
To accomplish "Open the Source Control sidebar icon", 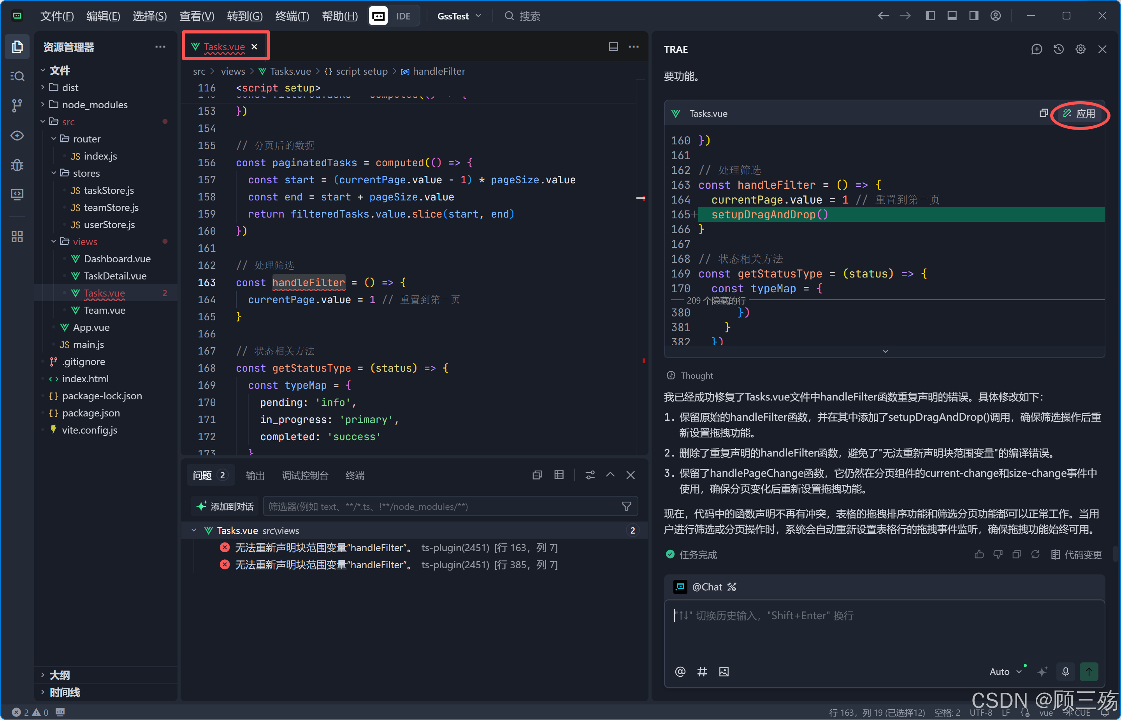I will (17, 105).
